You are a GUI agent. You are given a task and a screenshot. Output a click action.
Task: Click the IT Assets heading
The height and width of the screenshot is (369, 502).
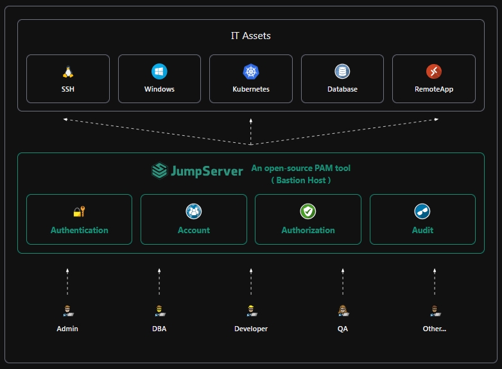tap(251, 36)
